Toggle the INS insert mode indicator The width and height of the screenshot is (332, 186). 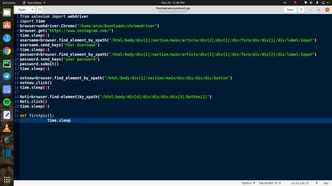pyautogui.click(x=326, y=183)
